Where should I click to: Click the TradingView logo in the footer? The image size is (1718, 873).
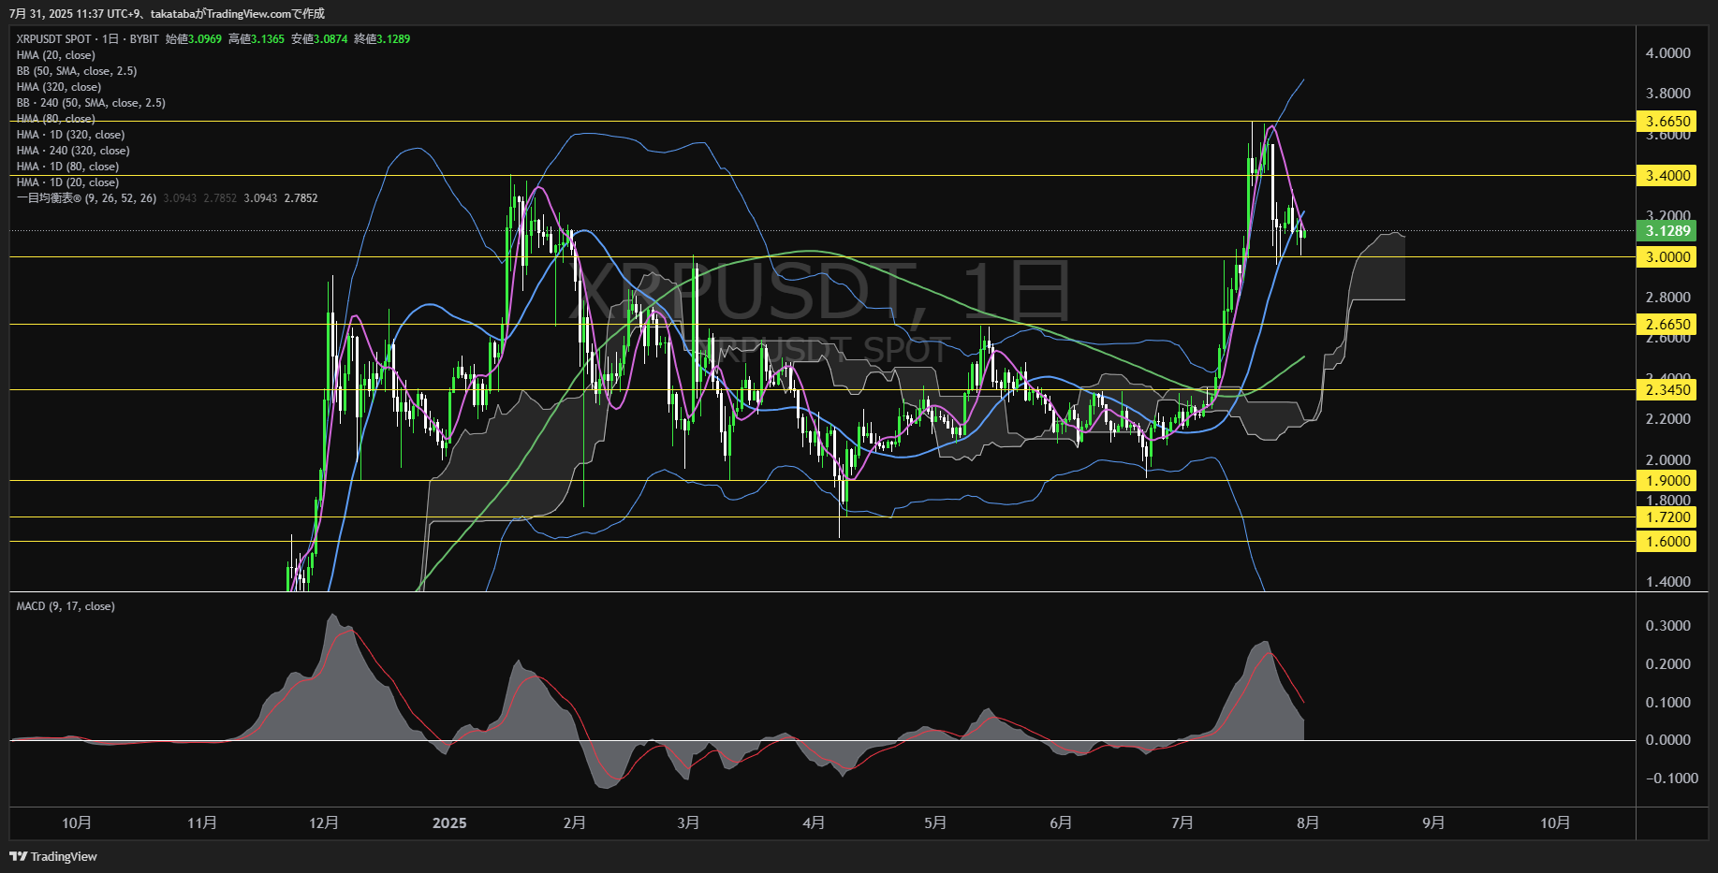pos(53,856)
